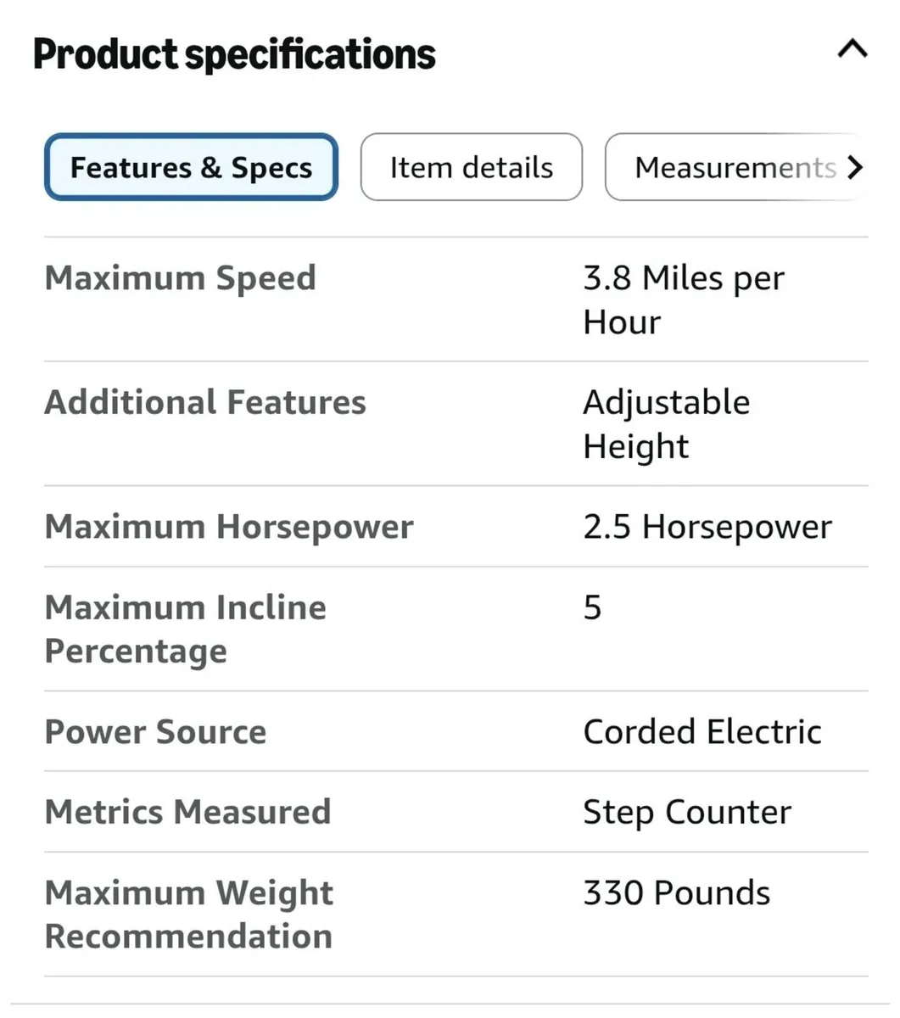Select the 330 Pounds value
The width and height of the screenshot is (900, 1018).
(676, 893)
